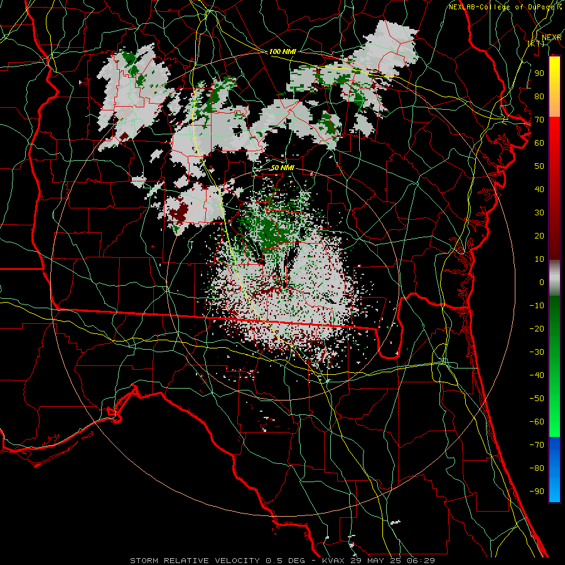Click the -40 value on velocity scale
The width and height of the screenshot is (565, 565).
coord(537,375)
